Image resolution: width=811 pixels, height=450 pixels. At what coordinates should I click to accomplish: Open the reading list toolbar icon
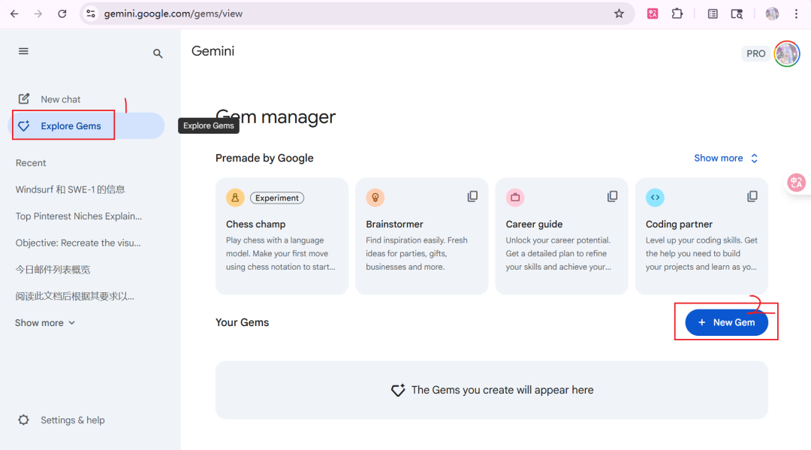713,14
